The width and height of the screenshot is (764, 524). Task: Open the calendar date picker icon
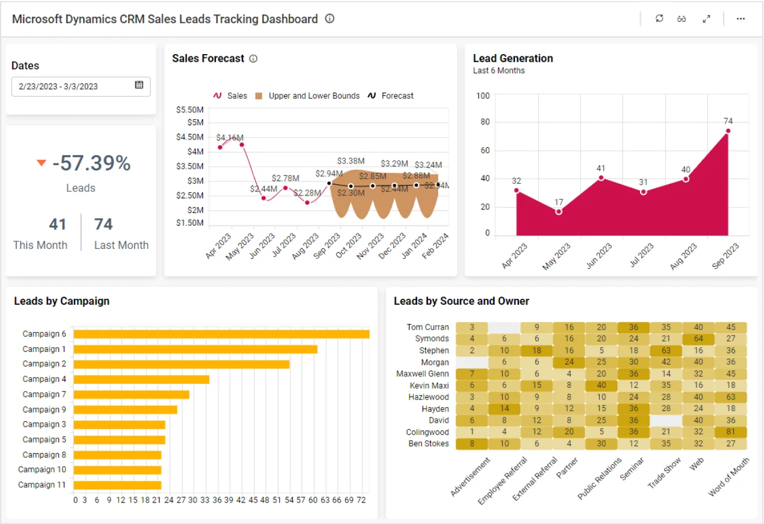point(139,85)
